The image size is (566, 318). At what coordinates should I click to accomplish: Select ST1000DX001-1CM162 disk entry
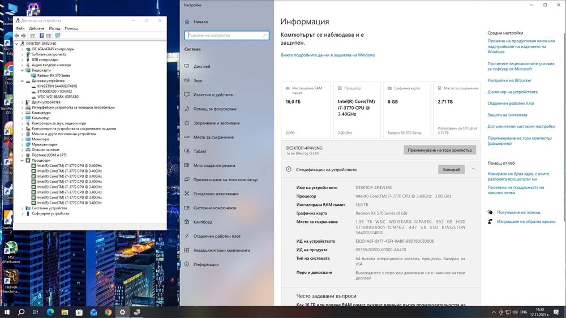point(54,92)
